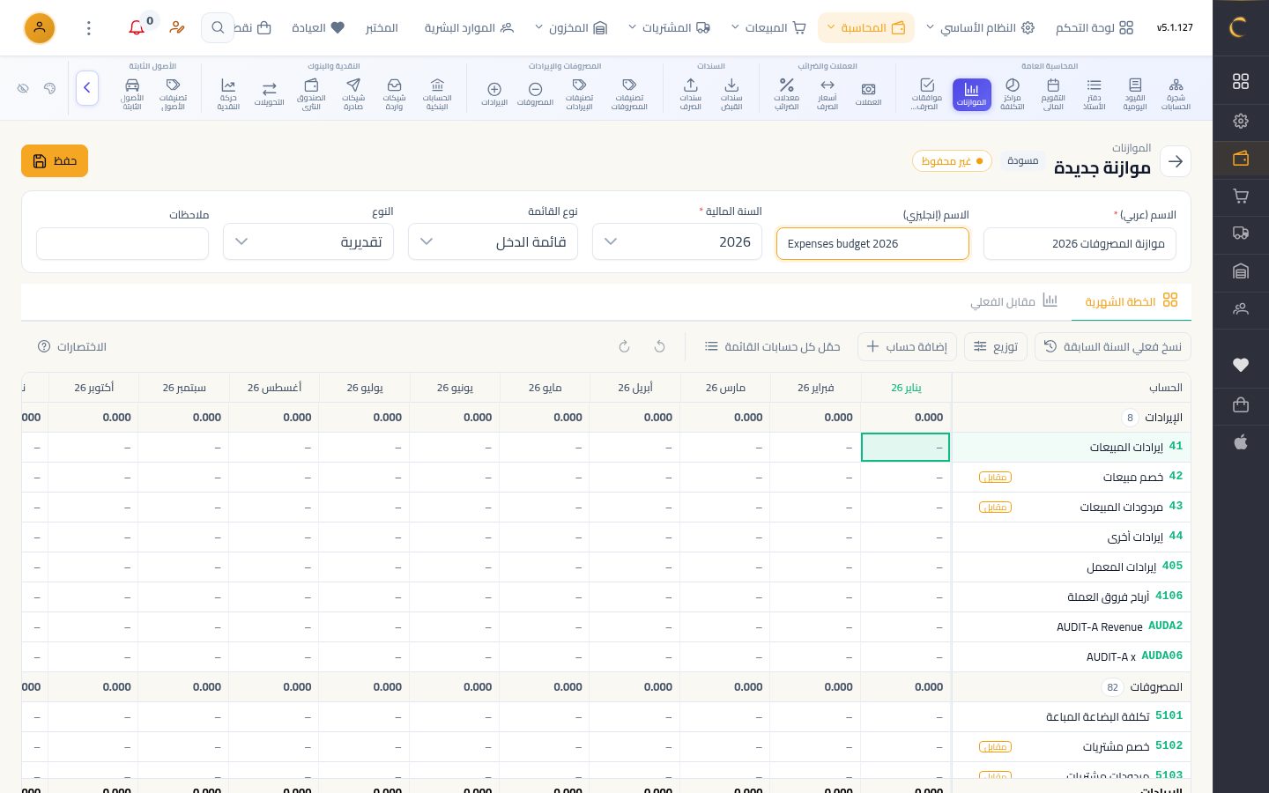The image size is (1269, 793).
Task: Click the copy last year's actuals (نسخ فعلي السنة السابقة) button
Action: (x=1113, y=346)
